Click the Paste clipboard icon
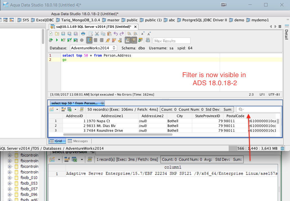The height and width of the screenshot is (201, 290). pyautogui.click(x=109, y=34)
